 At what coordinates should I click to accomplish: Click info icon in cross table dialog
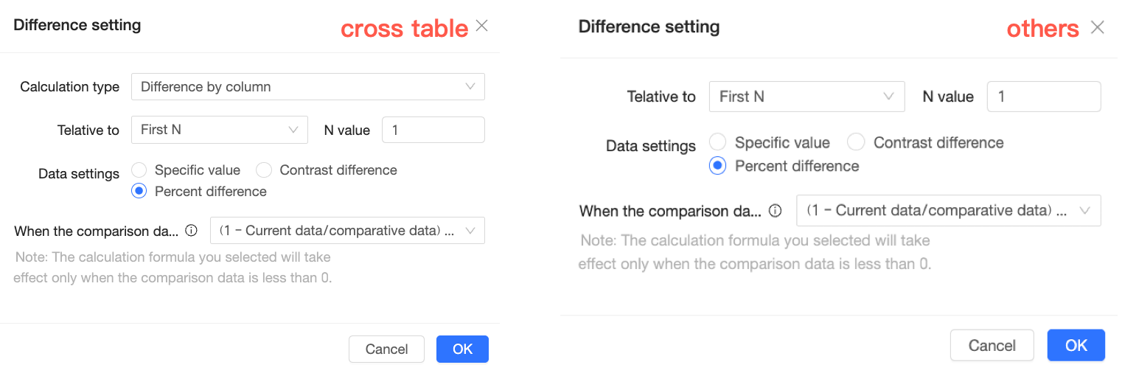[x=191, y=231]
